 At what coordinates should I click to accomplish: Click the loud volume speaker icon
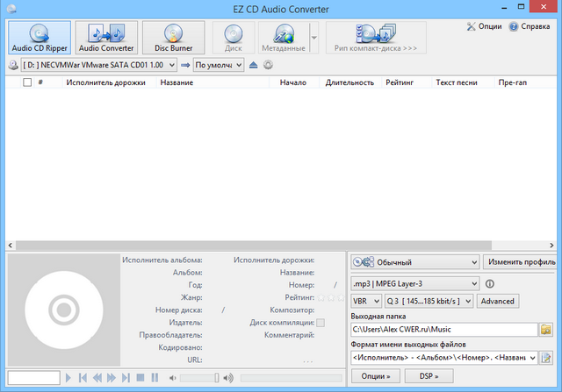tap(228, 378)
